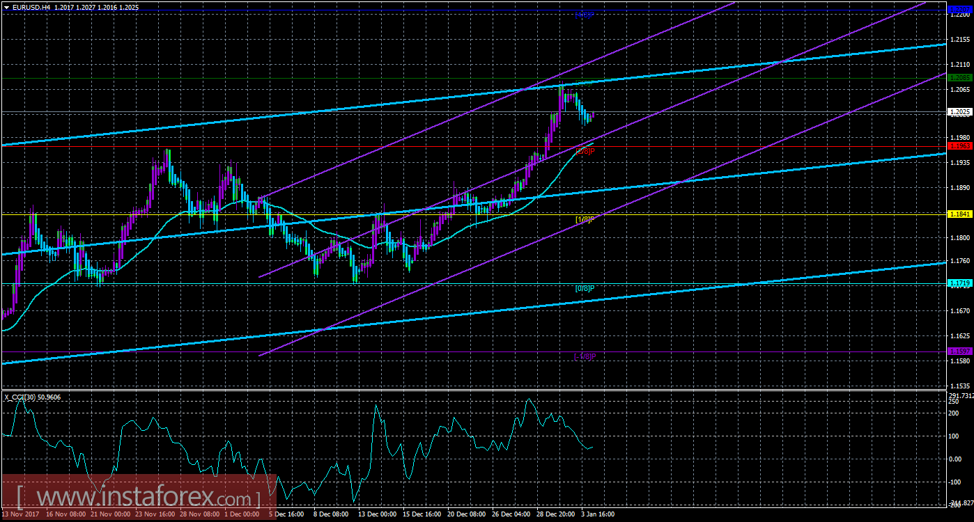Image resolution: width=974 pixels, height=522 pixels.
Task: Click the 28 Dec 20:00 time axis label
Action: pyautogui.click(x=556, y=514)
